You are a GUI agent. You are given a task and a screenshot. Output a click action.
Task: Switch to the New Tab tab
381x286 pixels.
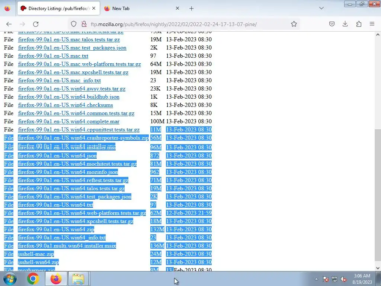[142, 8]
